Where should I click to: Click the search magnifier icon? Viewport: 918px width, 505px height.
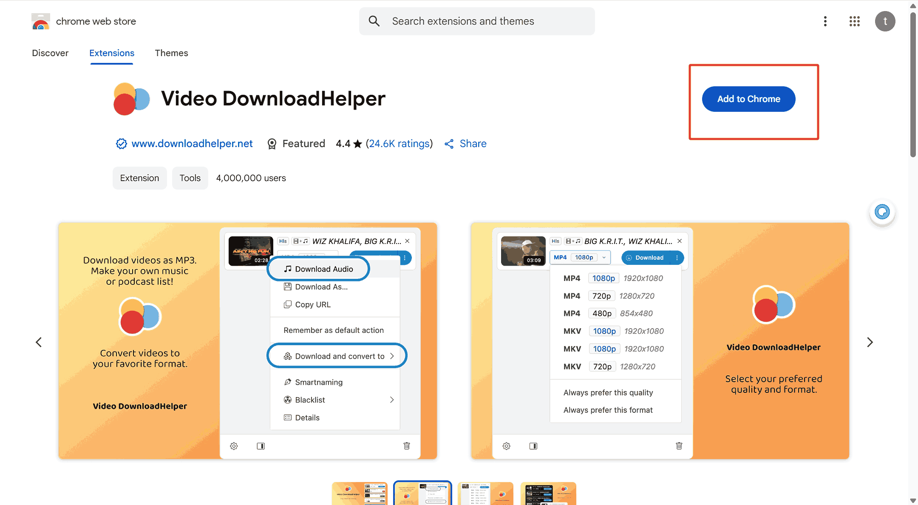pyautogui.click(x=374, y=21)
